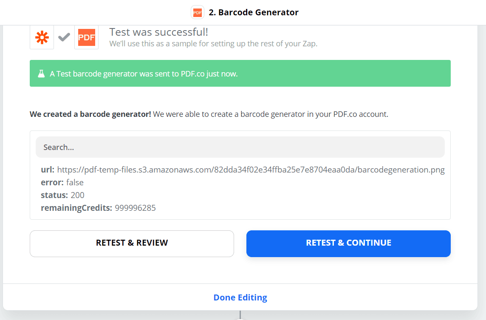Viewport: 486px width, 320px height.
Task: Click the 'We'll use this as a sample' subtext
Action: tap(213, 43)
